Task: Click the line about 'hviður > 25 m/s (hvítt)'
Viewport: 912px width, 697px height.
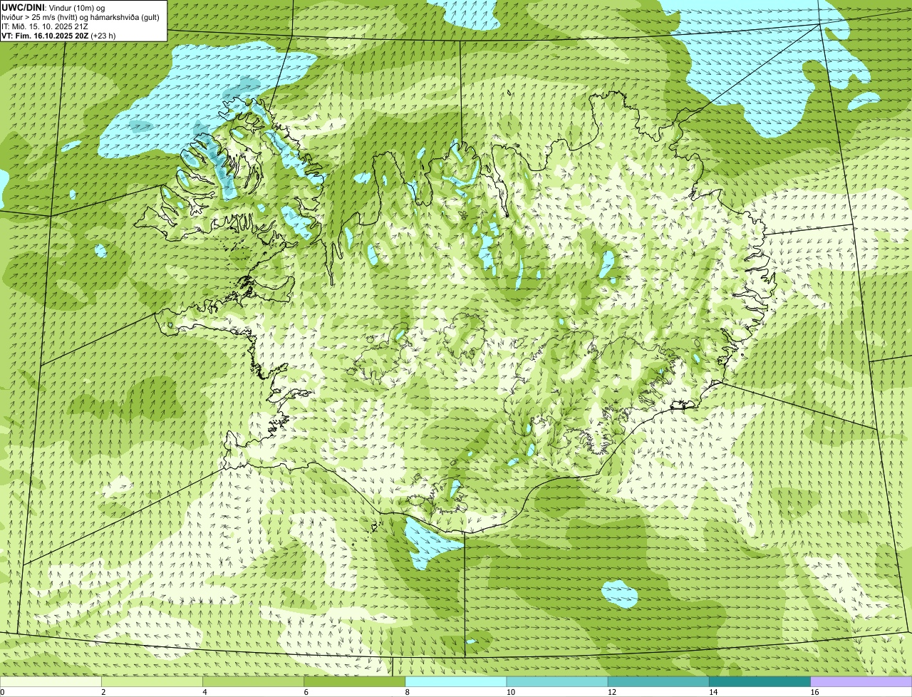Action: point(80,17)
